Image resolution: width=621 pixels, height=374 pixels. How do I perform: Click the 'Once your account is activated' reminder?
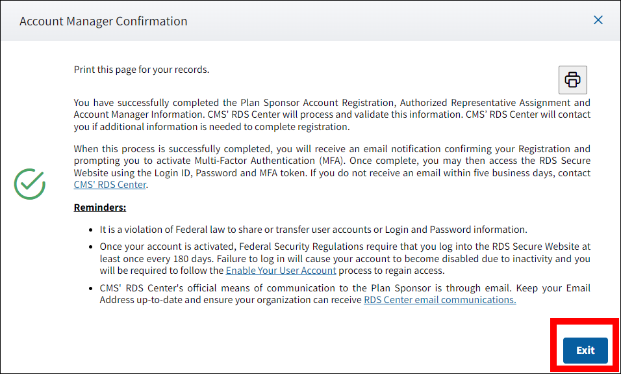[344, 259]
